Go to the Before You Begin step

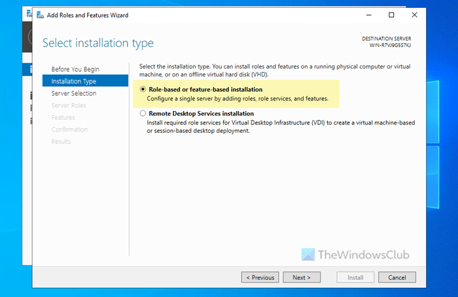(x=75, y=69)
